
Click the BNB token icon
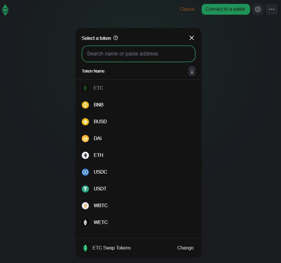tap(85, 105)
